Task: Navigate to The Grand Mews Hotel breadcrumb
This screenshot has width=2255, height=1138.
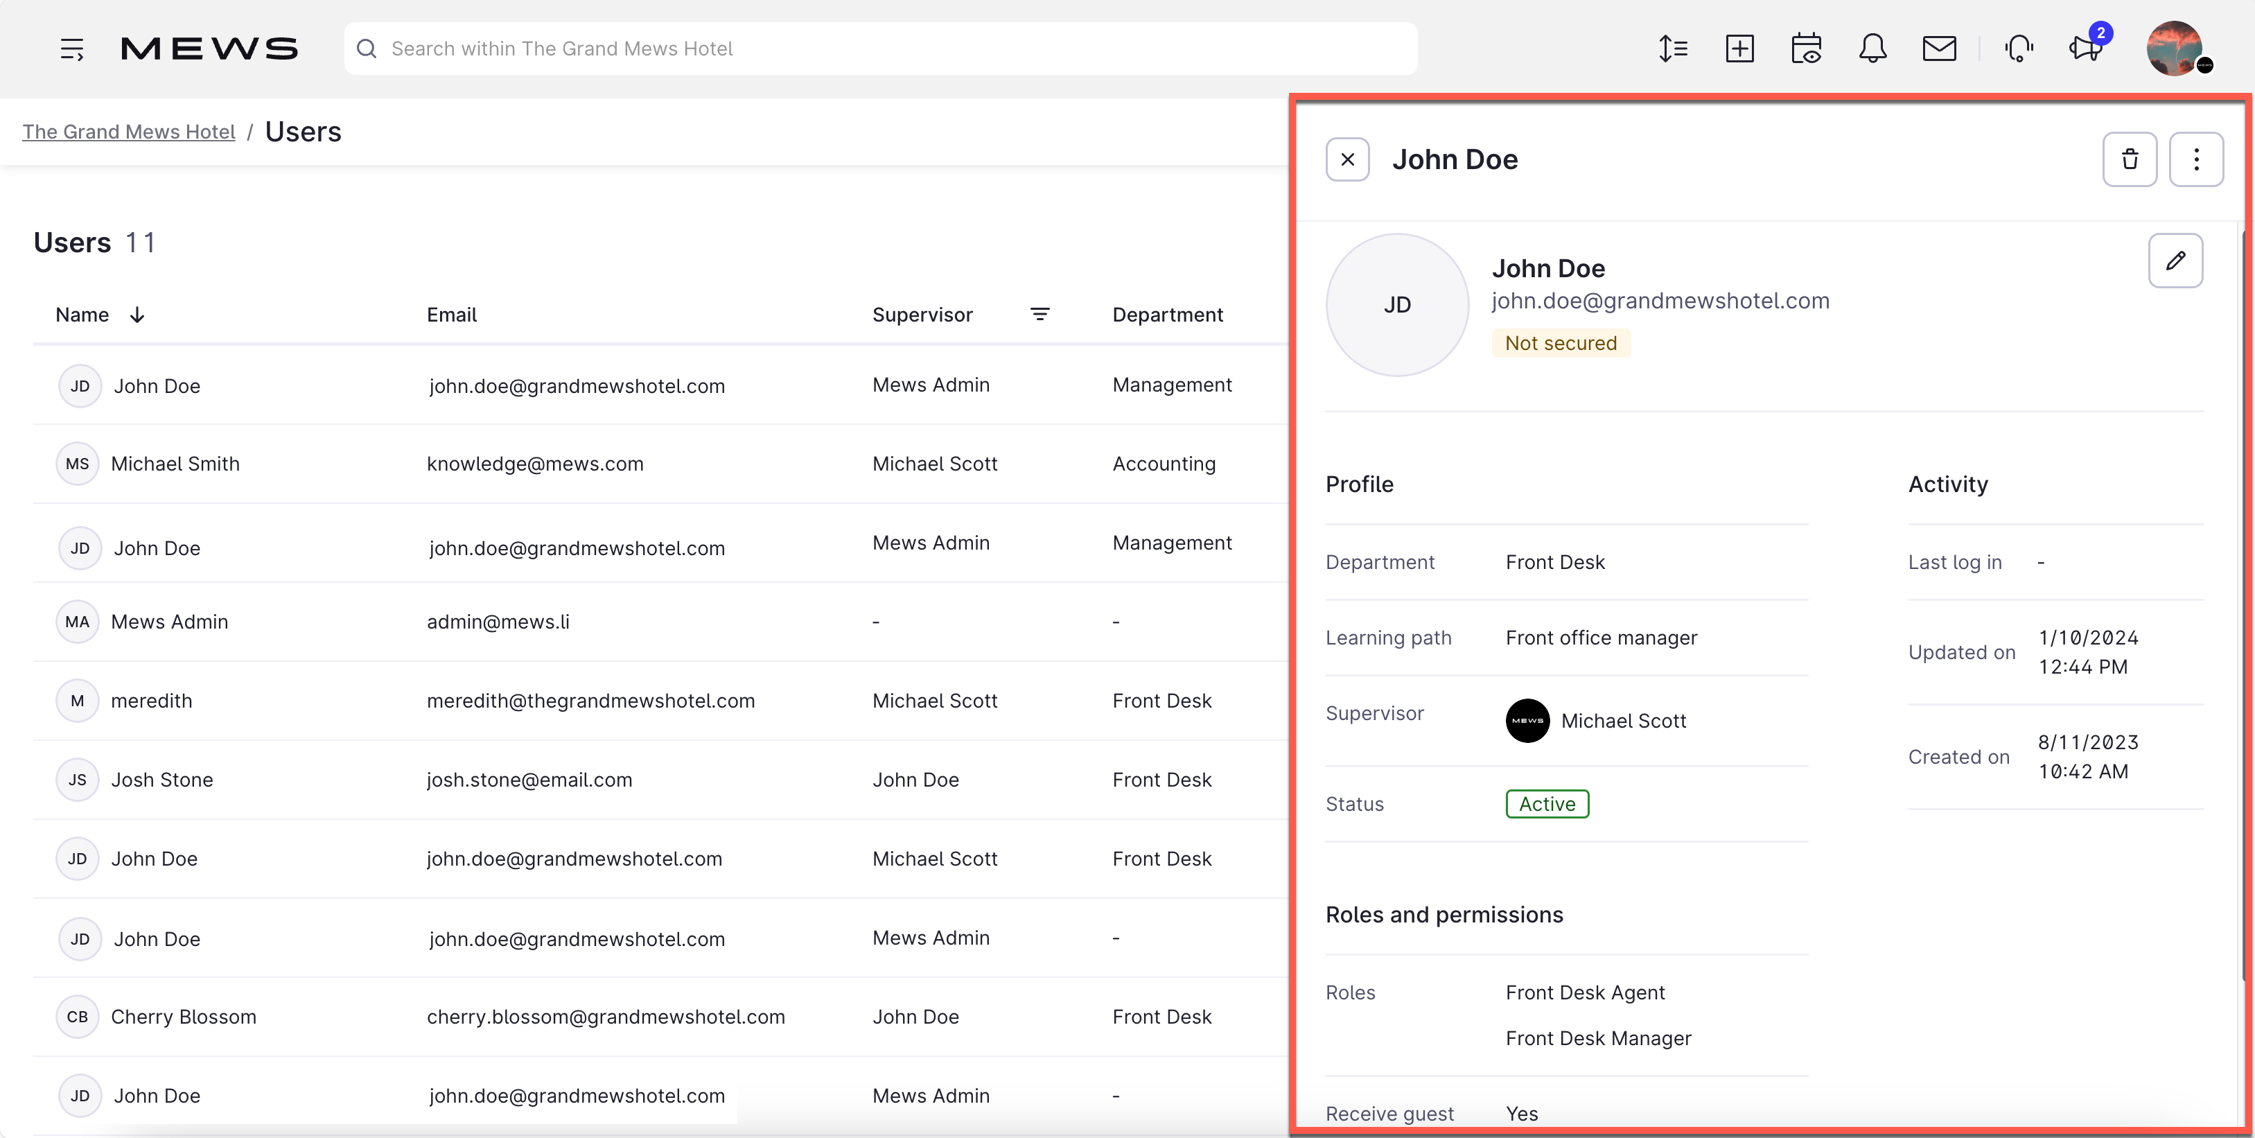Action: tap(128, 131)
